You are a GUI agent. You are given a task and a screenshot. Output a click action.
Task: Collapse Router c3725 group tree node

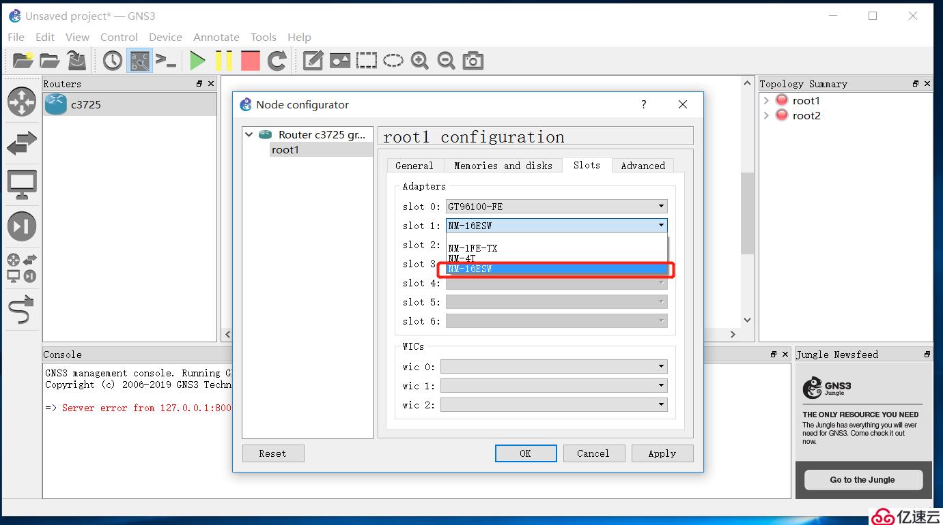click(249, 135)
